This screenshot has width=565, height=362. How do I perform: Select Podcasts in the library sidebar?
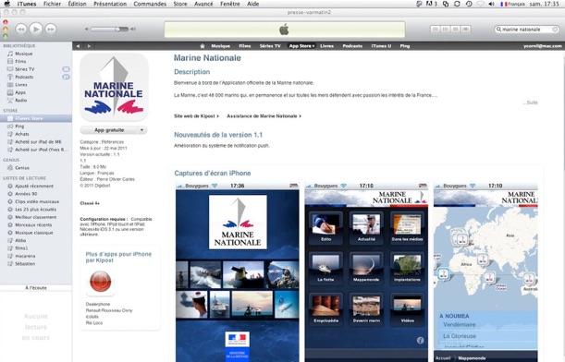click(x=24, y=77)
